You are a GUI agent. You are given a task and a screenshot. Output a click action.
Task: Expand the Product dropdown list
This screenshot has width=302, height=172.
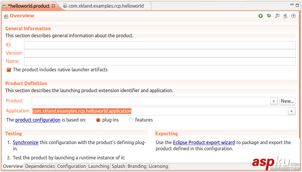tap(274, 101)
